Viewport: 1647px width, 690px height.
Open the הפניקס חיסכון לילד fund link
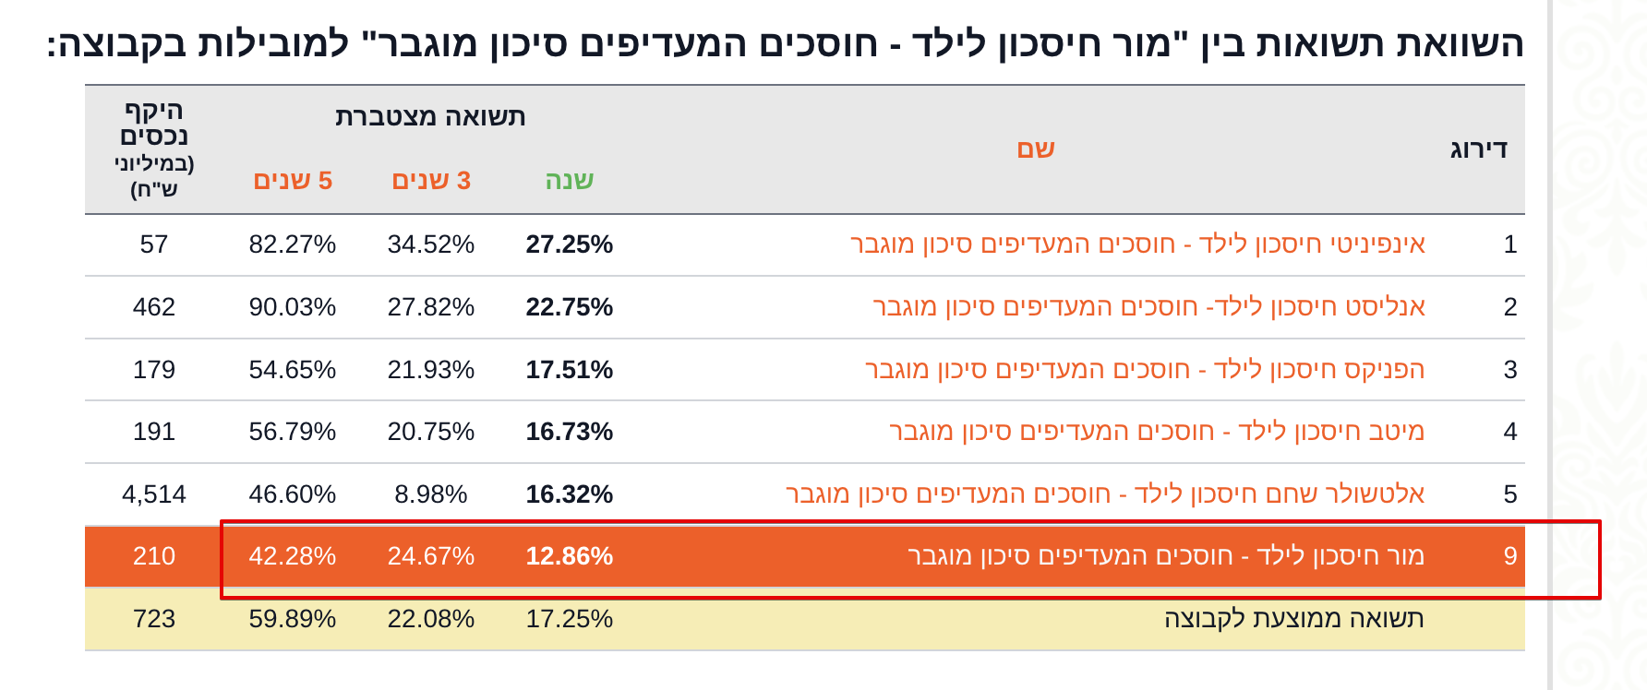[x=1145, y=369]
